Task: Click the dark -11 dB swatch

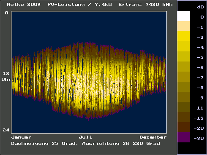Action: (x=184, y=107)
